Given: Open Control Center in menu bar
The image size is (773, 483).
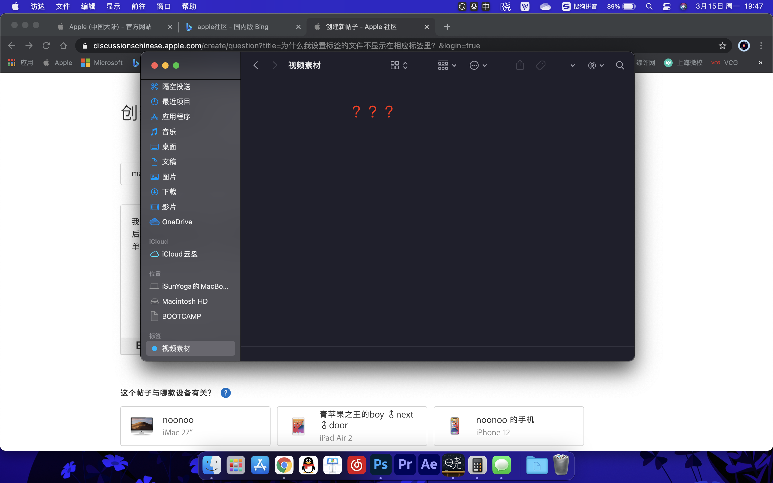Looking at the screenshot, I should [x=666, y=6].
